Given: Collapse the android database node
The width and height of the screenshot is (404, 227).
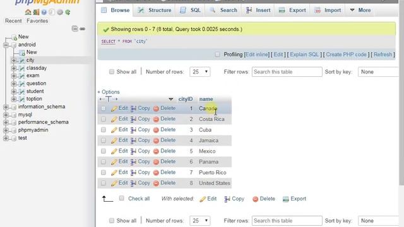Looking at the screenshot, I should click(6, 45).
